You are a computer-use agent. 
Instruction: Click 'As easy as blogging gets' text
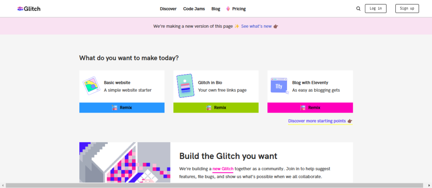[316, 90]
